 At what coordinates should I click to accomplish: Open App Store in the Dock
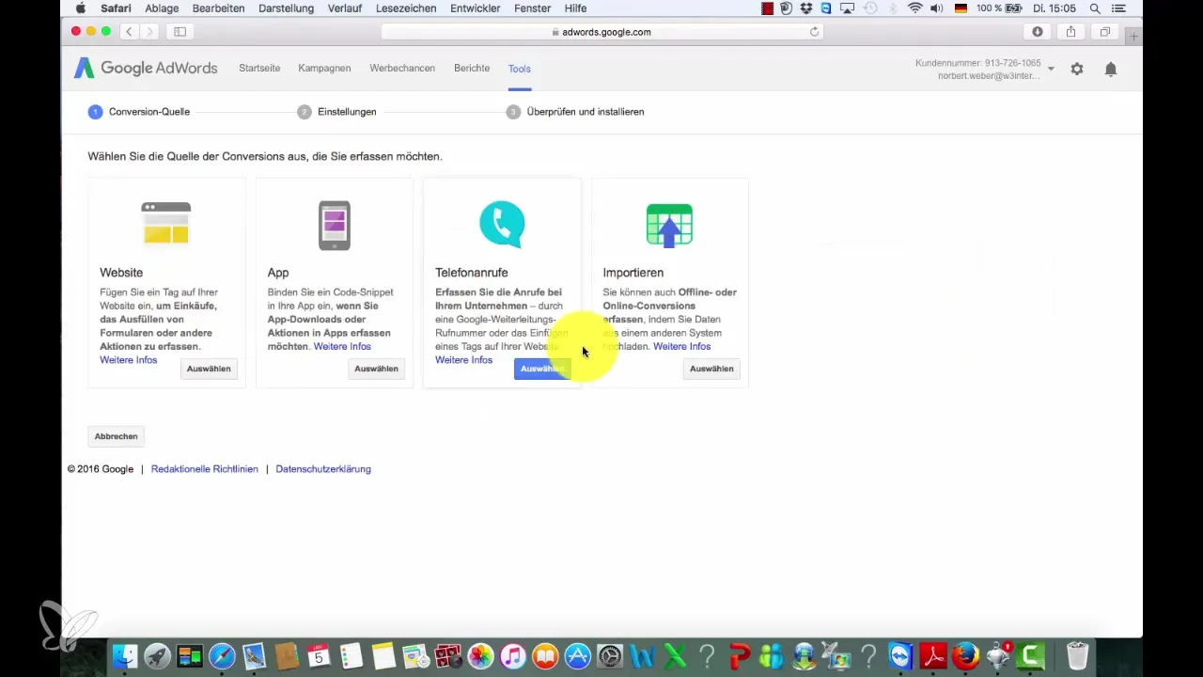pos(577,656)
